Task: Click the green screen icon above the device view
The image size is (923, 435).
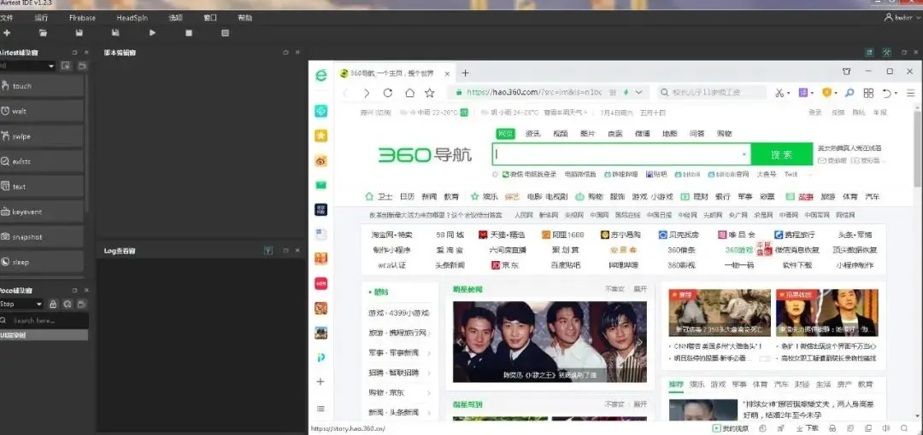Action: [869, 52]
